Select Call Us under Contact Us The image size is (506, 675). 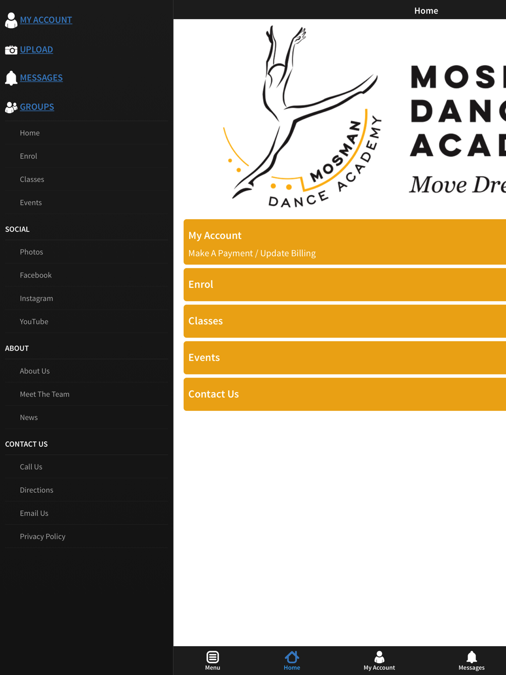[87, 467]
